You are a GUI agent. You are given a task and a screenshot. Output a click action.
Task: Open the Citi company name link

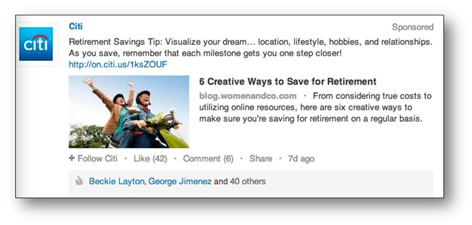[x=76, y=26]
